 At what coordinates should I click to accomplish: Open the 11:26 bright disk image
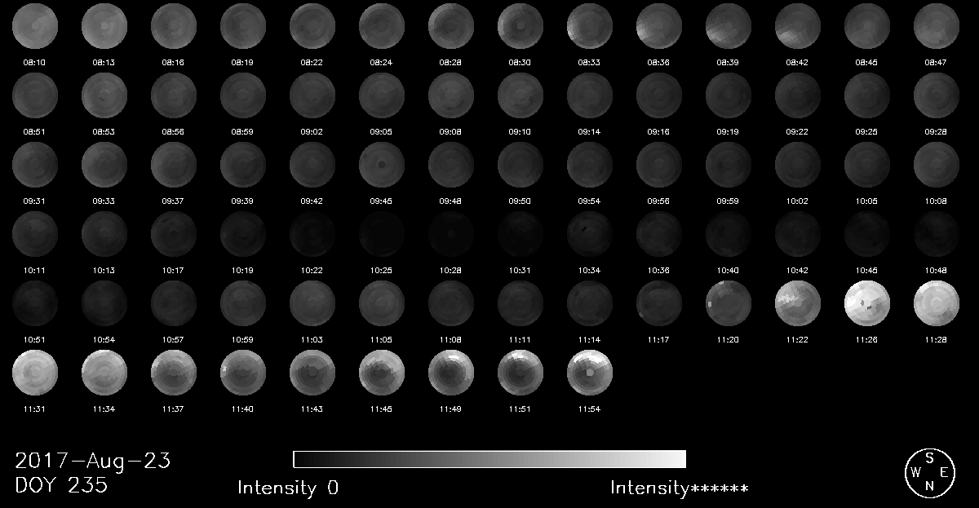click(x=867, y=303)
